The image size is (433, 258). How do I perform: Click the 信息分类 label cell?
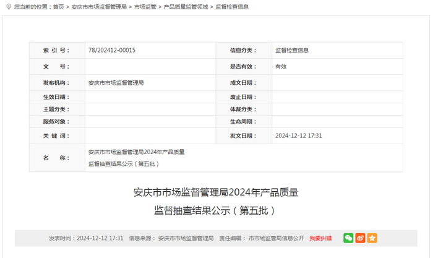pyautogui.click(x=244, y=50)
